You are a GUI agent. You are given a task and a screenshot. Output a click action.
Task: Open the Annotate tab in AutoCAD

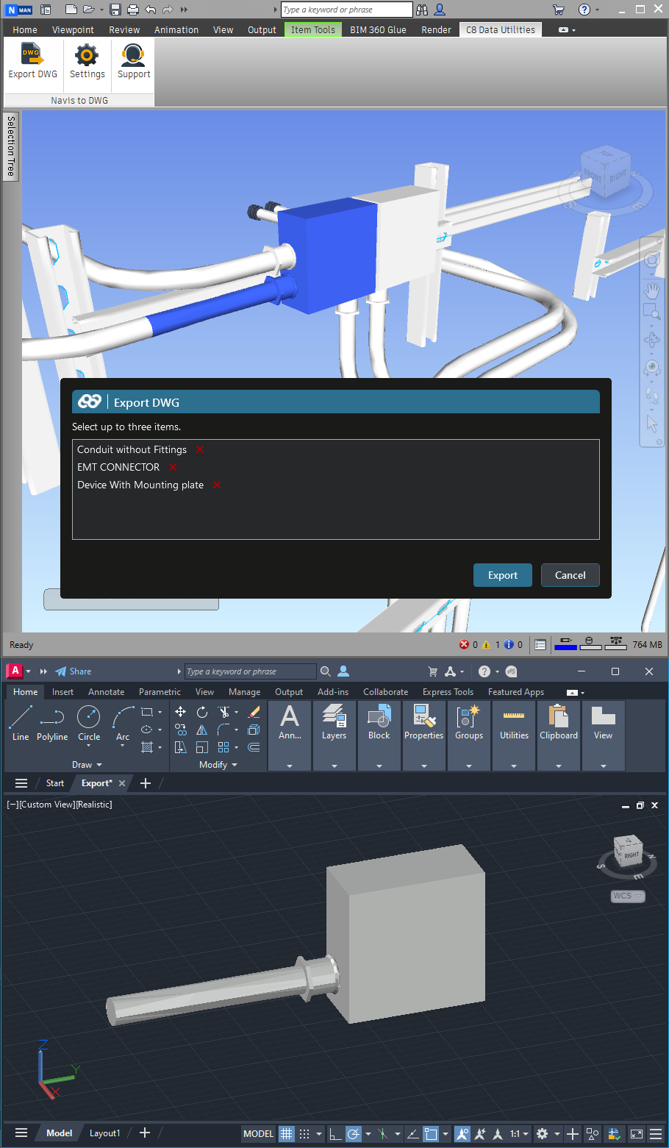click(107, 692)
